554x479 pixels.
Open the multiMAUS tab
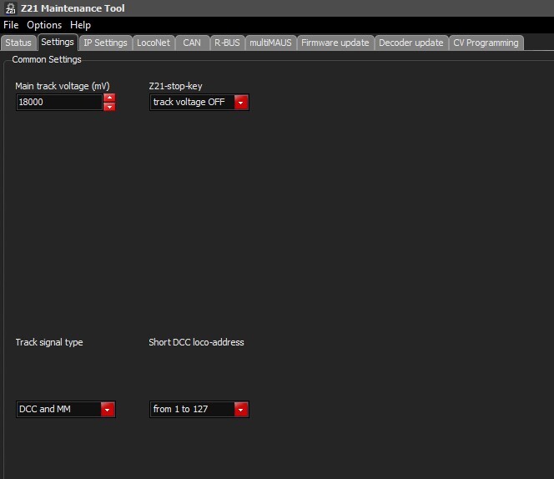tap(270, 43)
